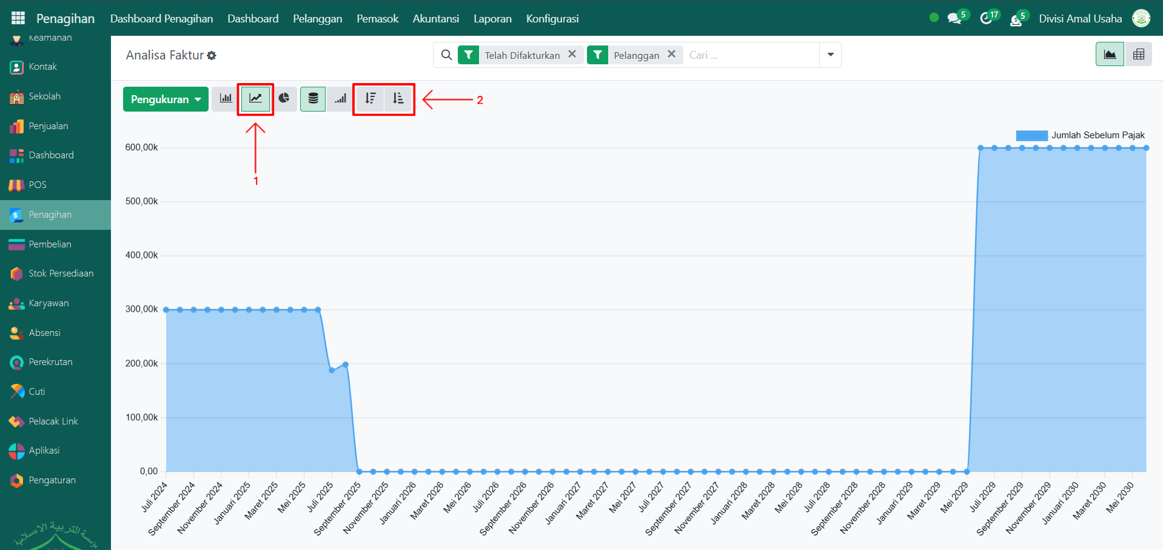Remove the Telah Difakturkan filter

572,55
